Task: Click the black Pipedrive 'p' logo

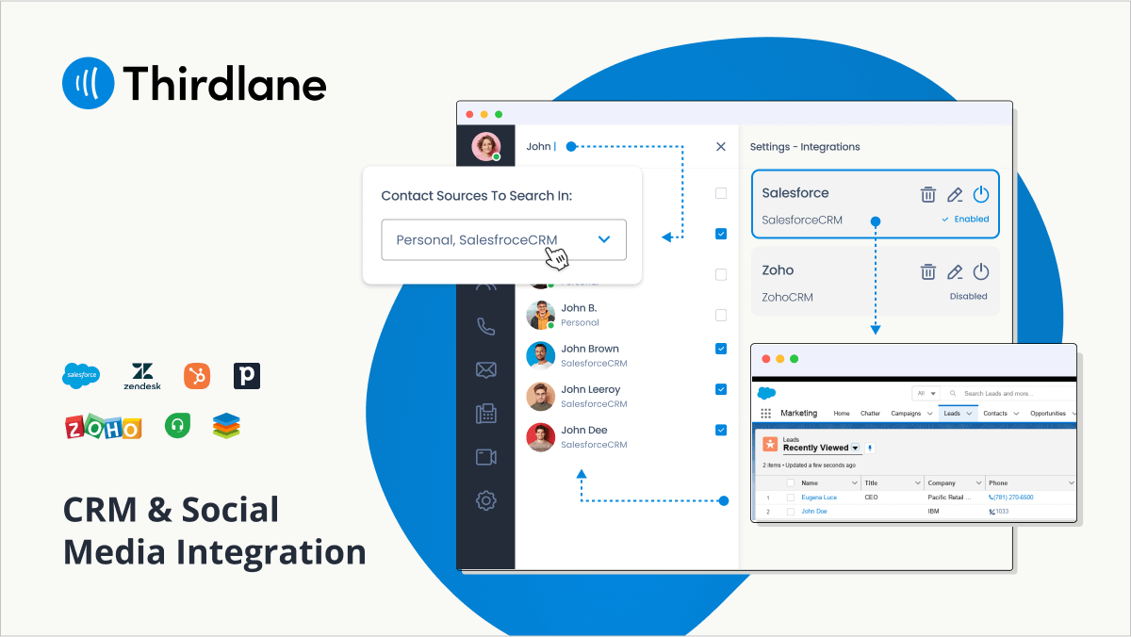Action: (247, 376)
